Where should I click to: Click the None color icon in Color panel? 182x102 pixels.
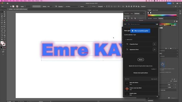point(148,13)
